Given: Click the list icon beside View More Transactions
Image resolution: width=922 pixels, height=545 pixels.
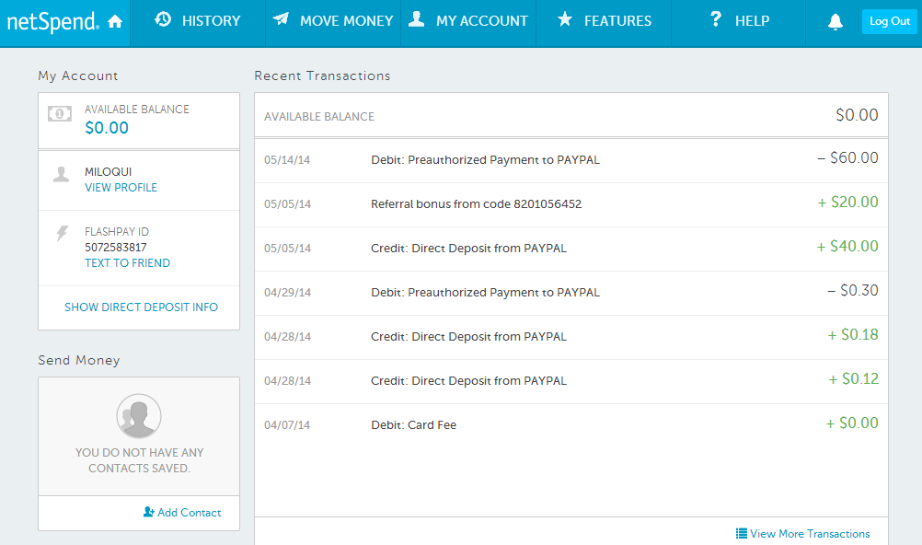Looking at the screenshot, I should (742, 533).
